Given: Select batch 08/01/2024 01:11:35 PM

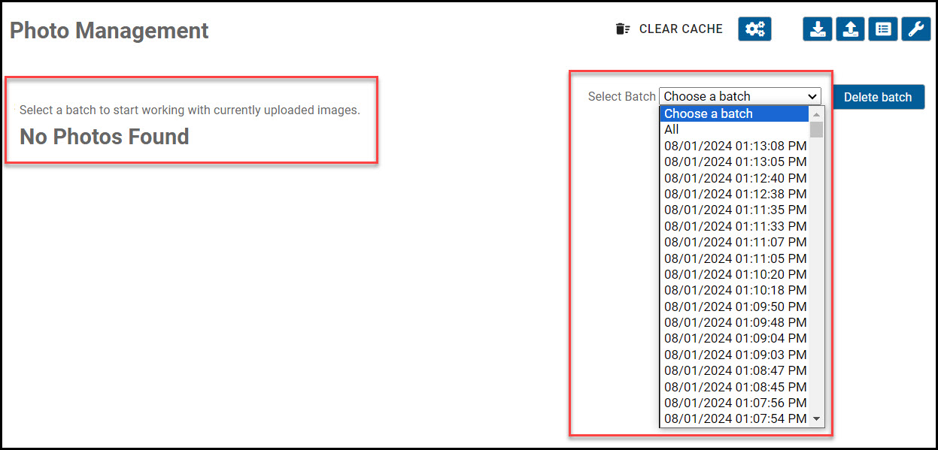Looking at the screenshot, I should [735, 210].
